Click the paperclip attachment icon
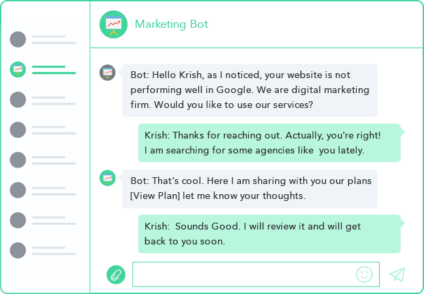The image size is (424, 294). click(x=116, y=274)
